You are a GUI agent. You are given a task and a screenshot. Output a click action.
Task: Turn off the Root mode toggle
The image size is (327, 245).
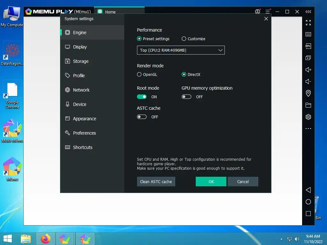[x=142, y=97]
